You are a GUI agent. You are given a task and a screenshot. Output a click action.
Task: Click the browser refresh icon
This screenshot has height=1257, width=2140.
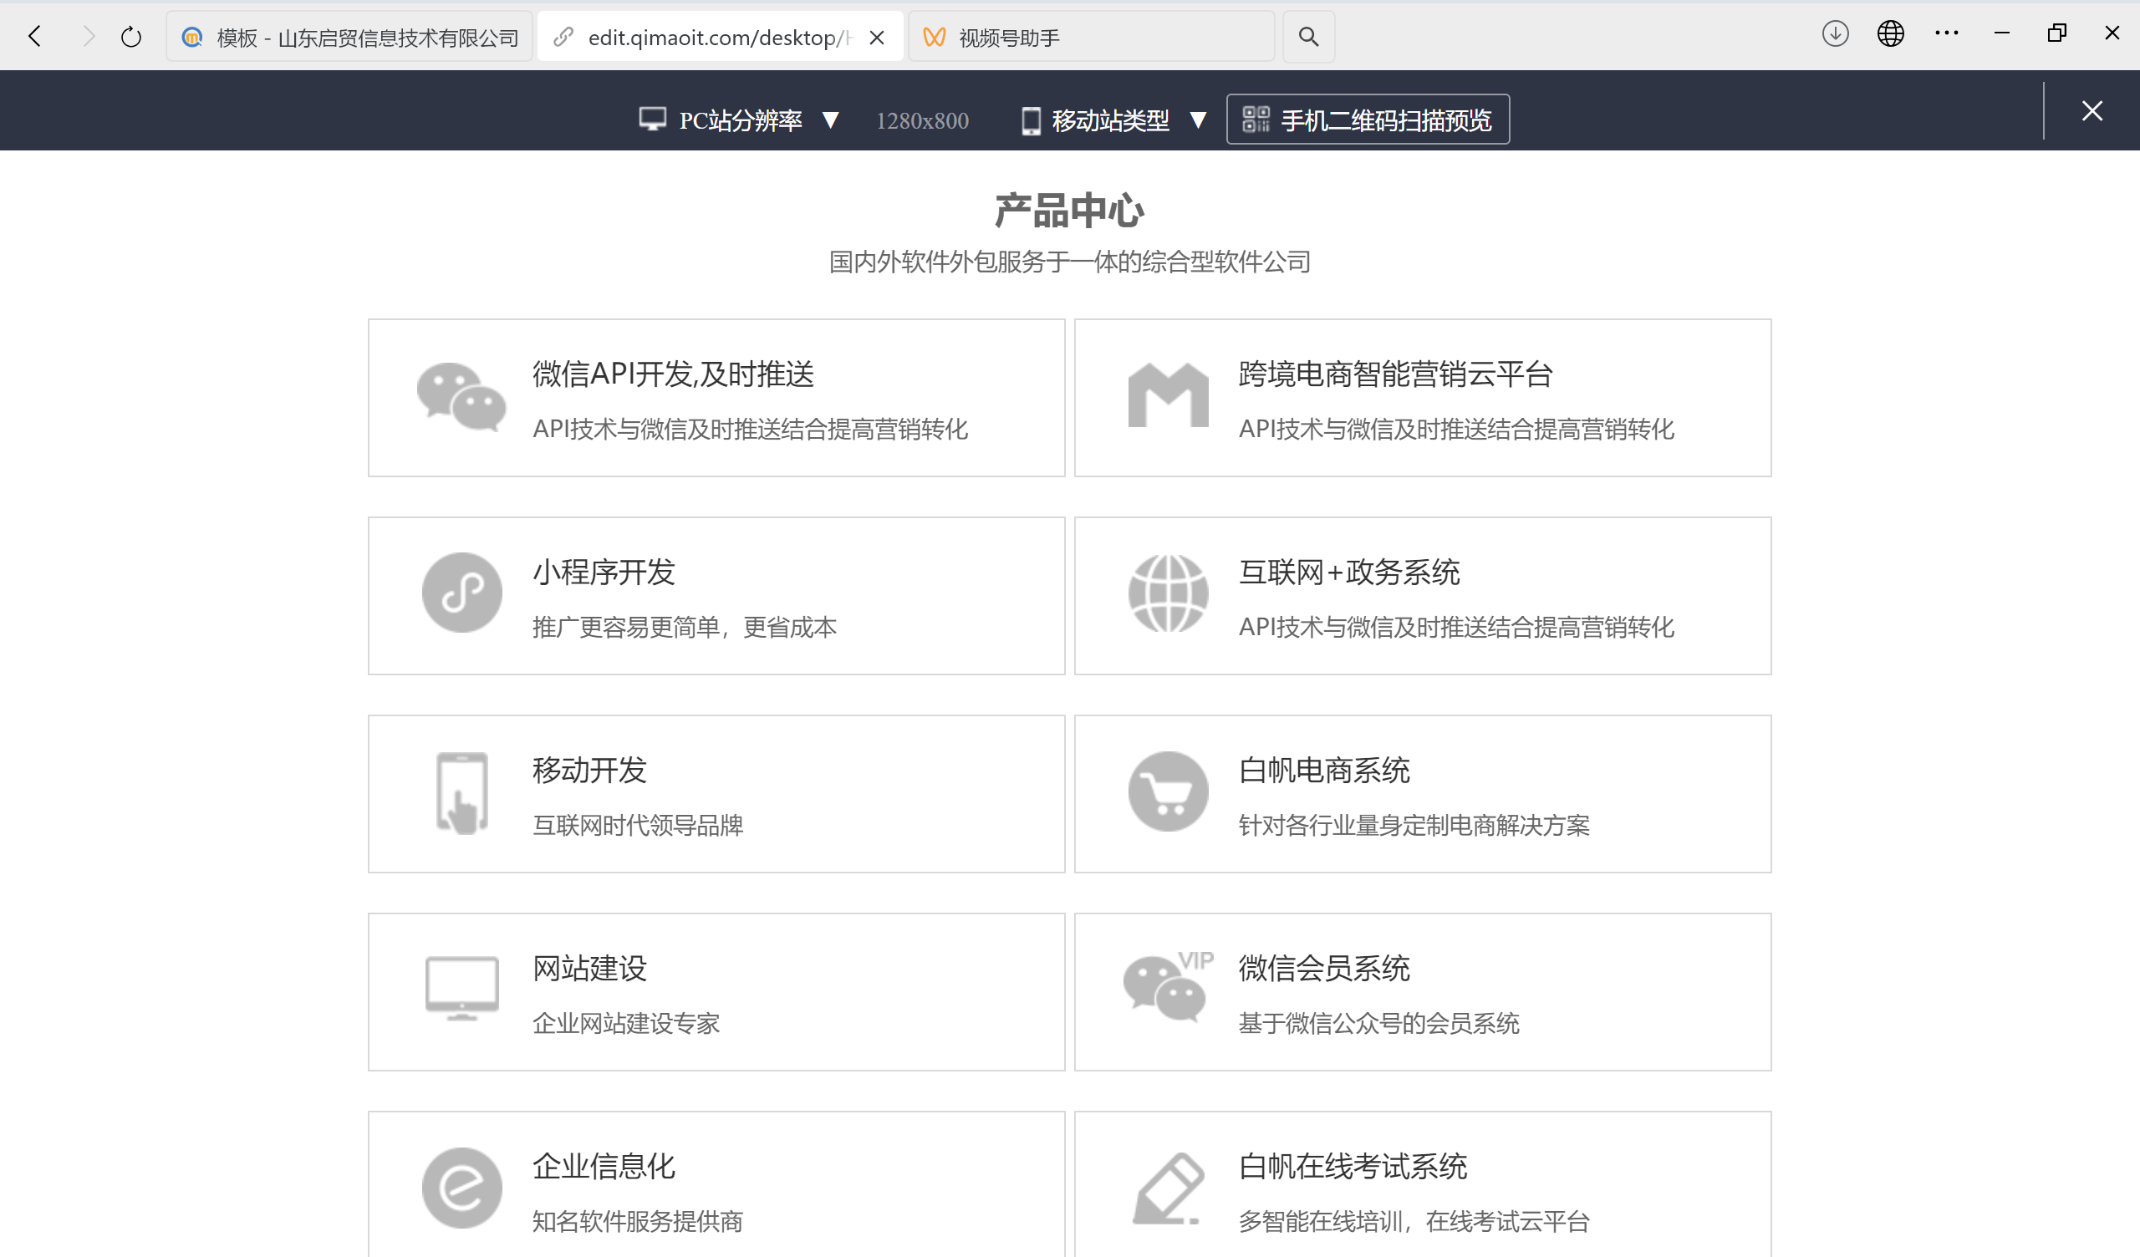[130, 36]
